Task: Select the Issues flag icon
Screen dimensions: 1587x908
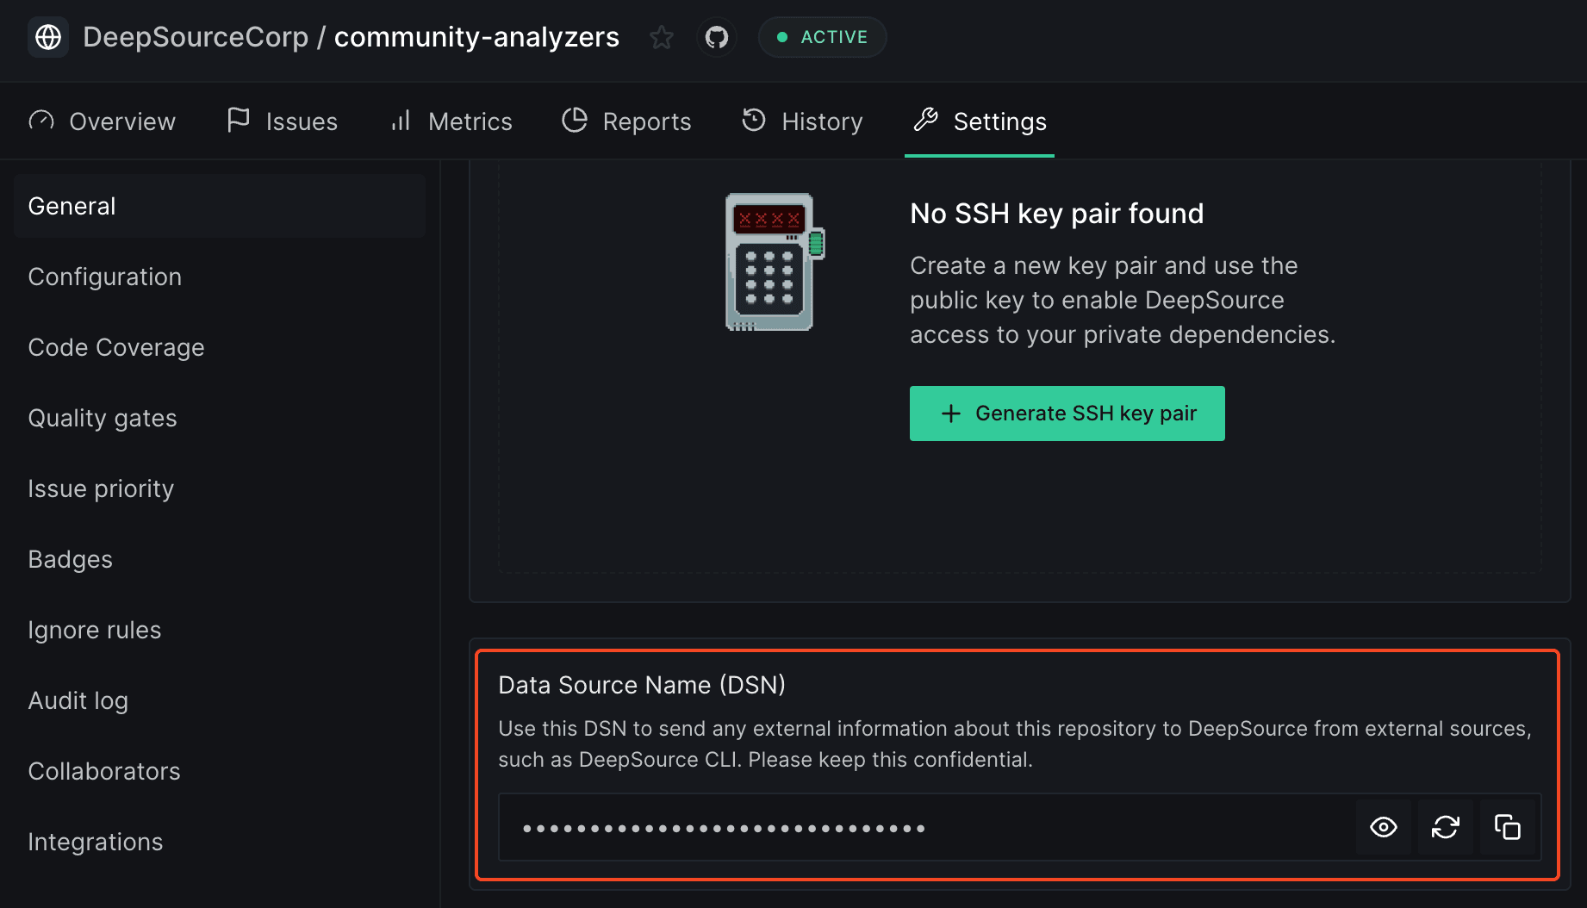Action: 239,120
